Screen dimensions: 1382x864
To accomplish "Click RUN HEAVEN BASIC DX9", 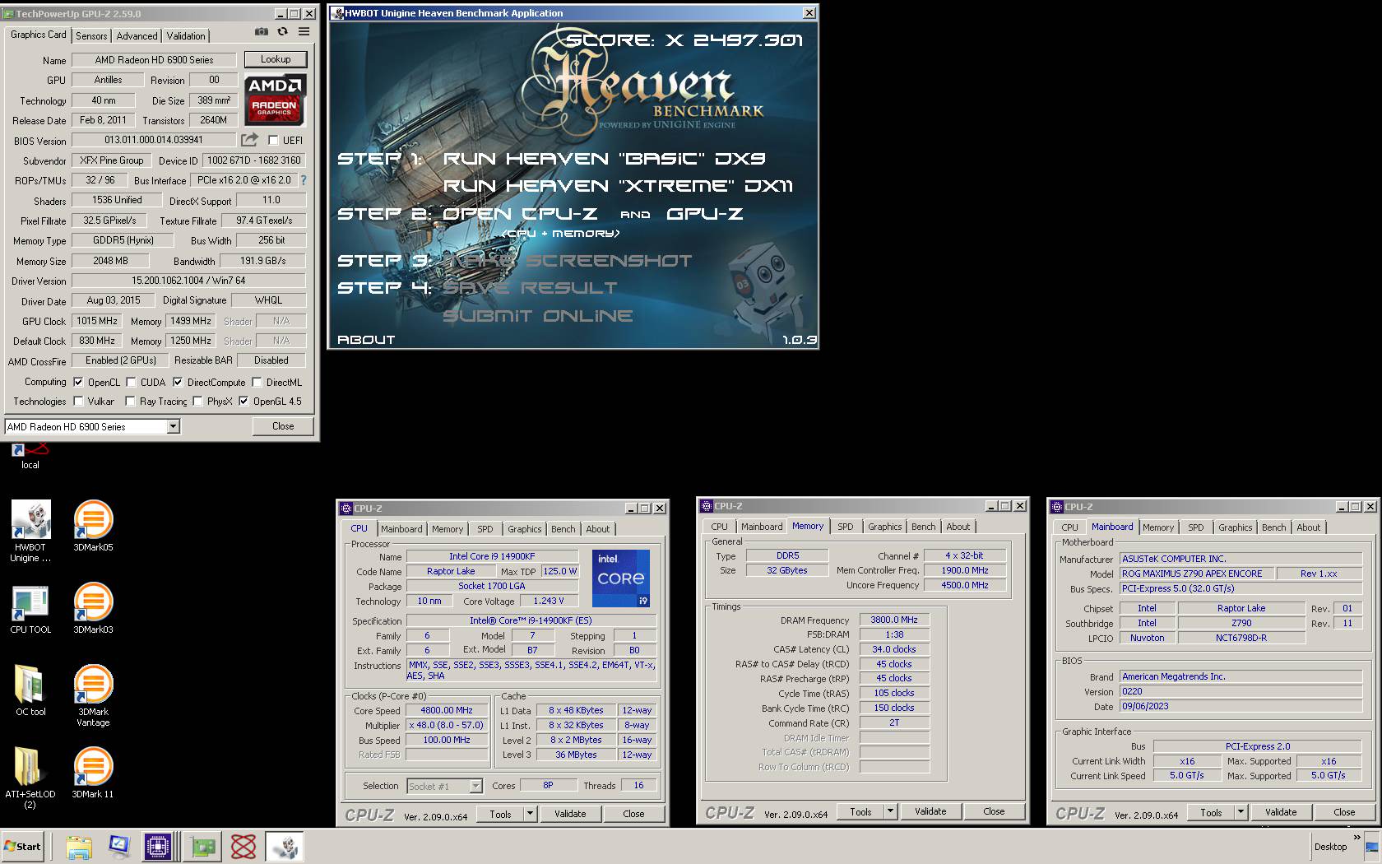I will pos(604,158).
